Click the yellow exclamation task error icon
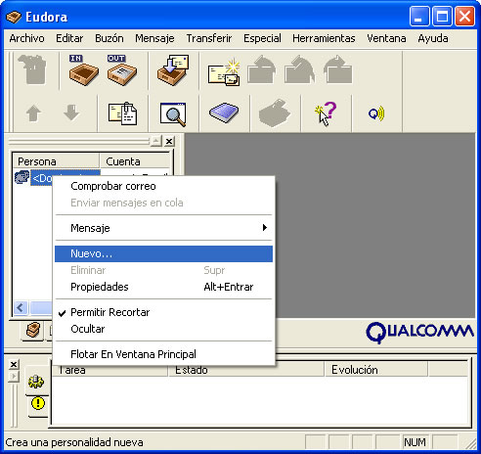The width and height of the screenshot is (481, 454). 38,403
